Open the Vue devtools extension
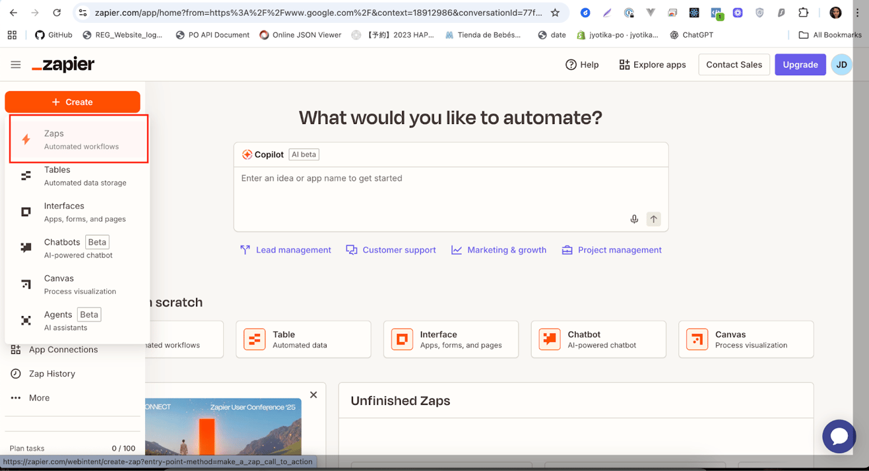This screenshot has height=471, width=869. (x=650, y=13)
